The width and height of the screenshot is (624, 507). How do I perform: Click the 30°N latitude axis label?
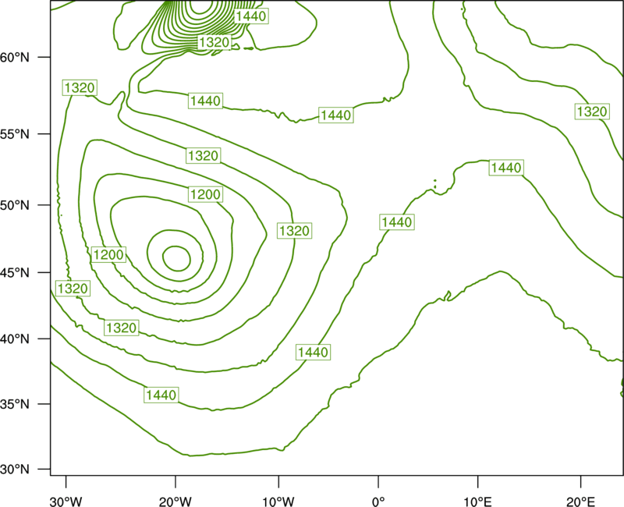click(15, 470)
